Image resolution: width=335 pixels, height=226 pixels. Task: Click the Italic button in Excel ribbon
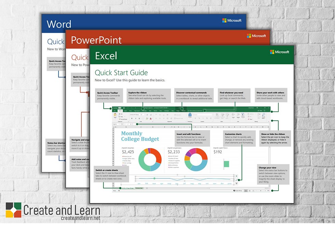pyautogui.click(x=136, y=118)
